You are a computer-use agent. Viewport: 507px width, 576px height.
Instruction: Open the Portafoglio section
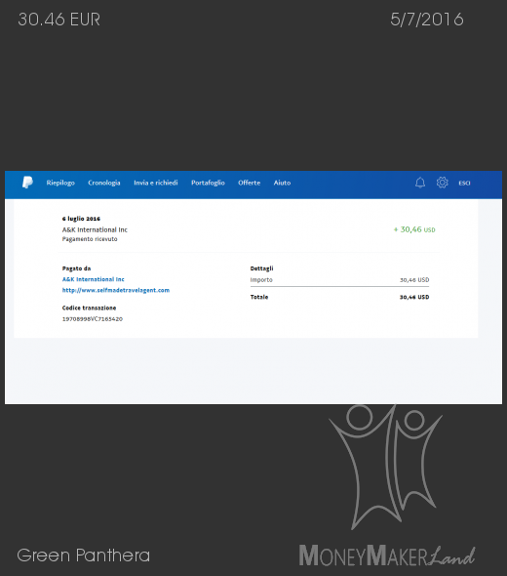click(x=208, y=183)
